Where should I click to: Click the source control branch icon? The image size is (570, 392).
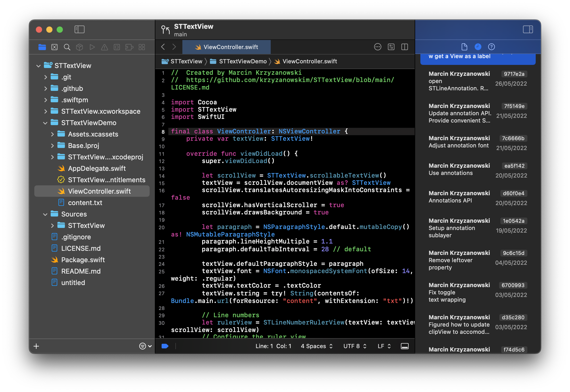(x=165, y=30)
